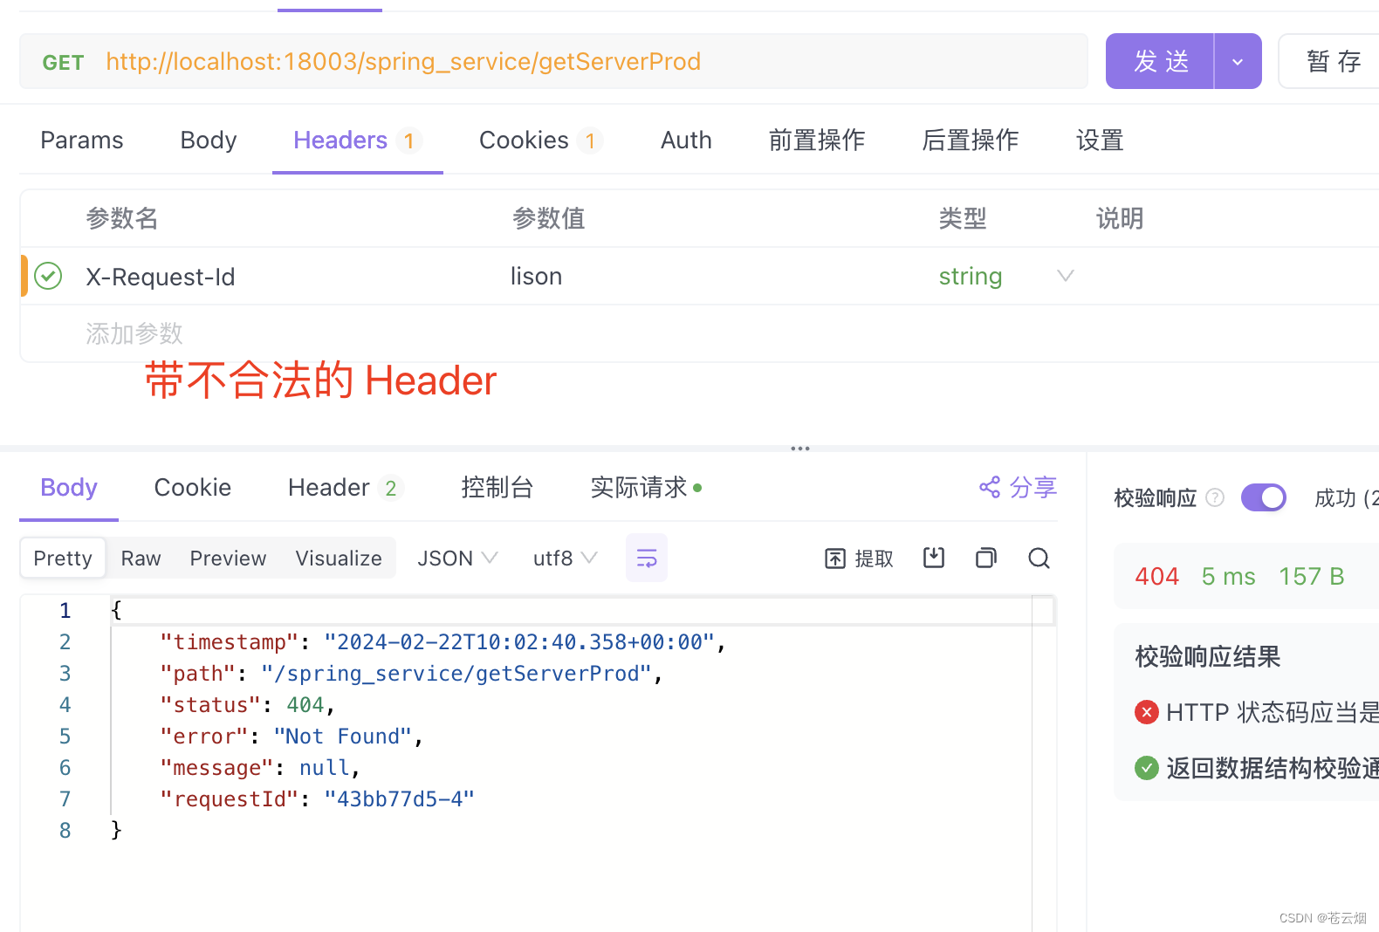Screen dimensions: 1379x932
Task: Click the 参数名 column header
Action: tap(122, 218)
